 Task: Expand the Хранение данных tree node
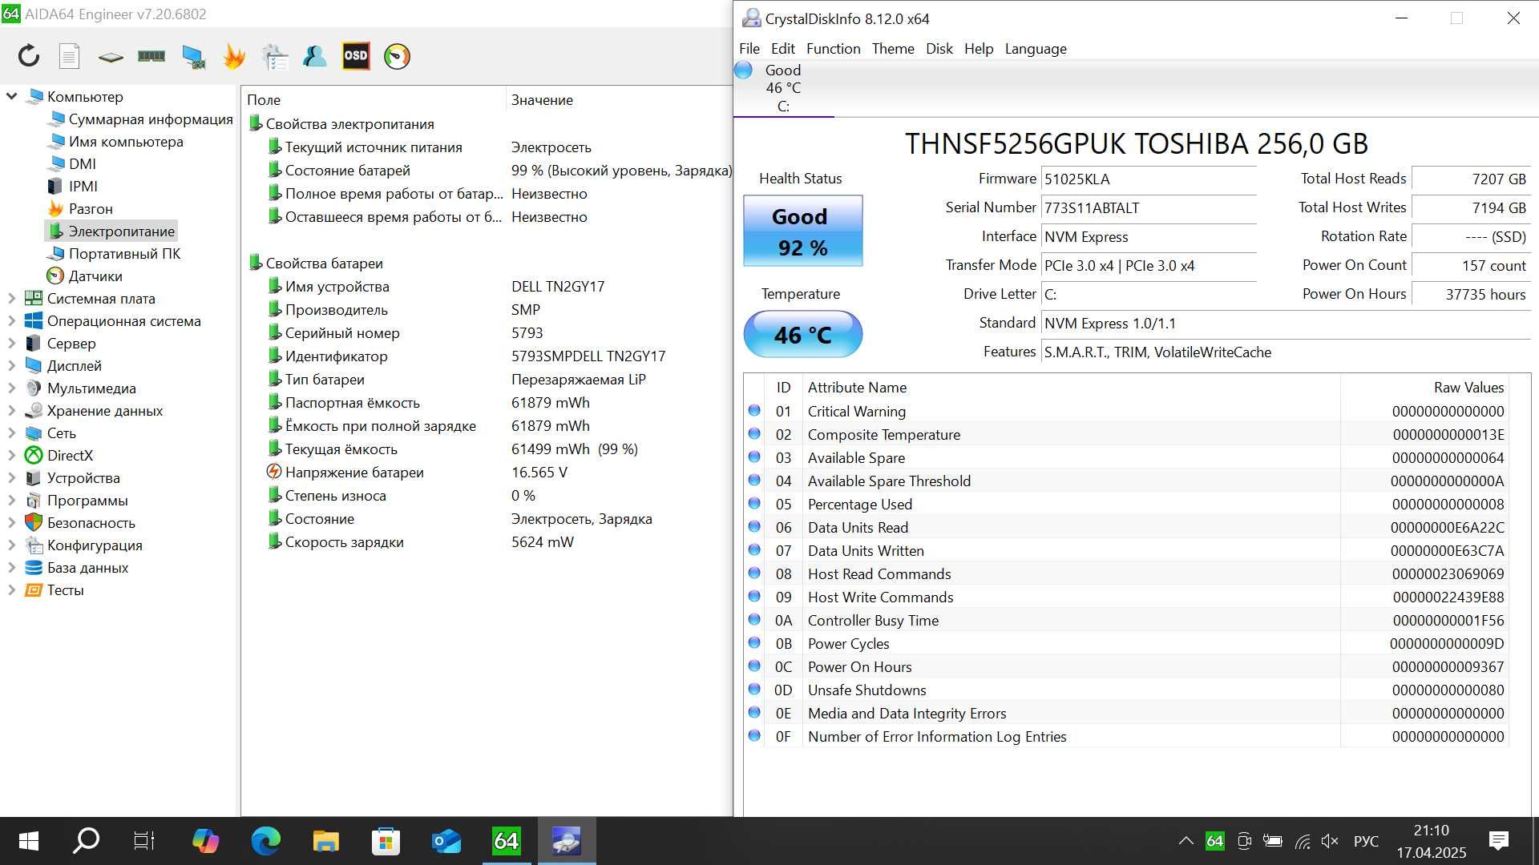(x=11, y=410)
